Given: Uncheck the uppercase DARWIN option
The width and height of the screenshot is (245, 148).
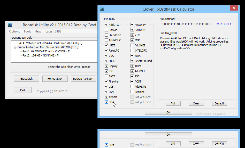Looking at the screenshot, I should coord(132,30).
